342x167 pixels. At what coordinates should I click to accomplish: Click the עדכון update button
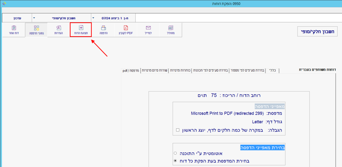(17, 18)
